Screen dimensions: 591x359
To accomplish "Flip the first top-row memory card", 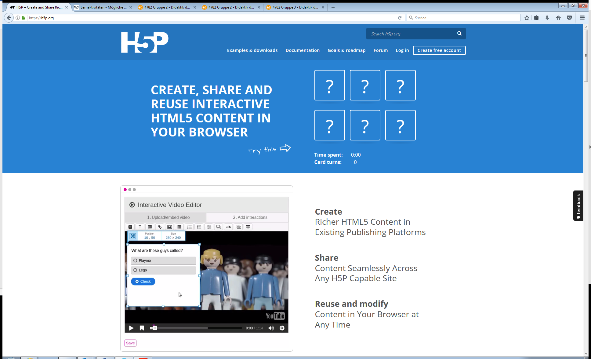I will [330, 85].
